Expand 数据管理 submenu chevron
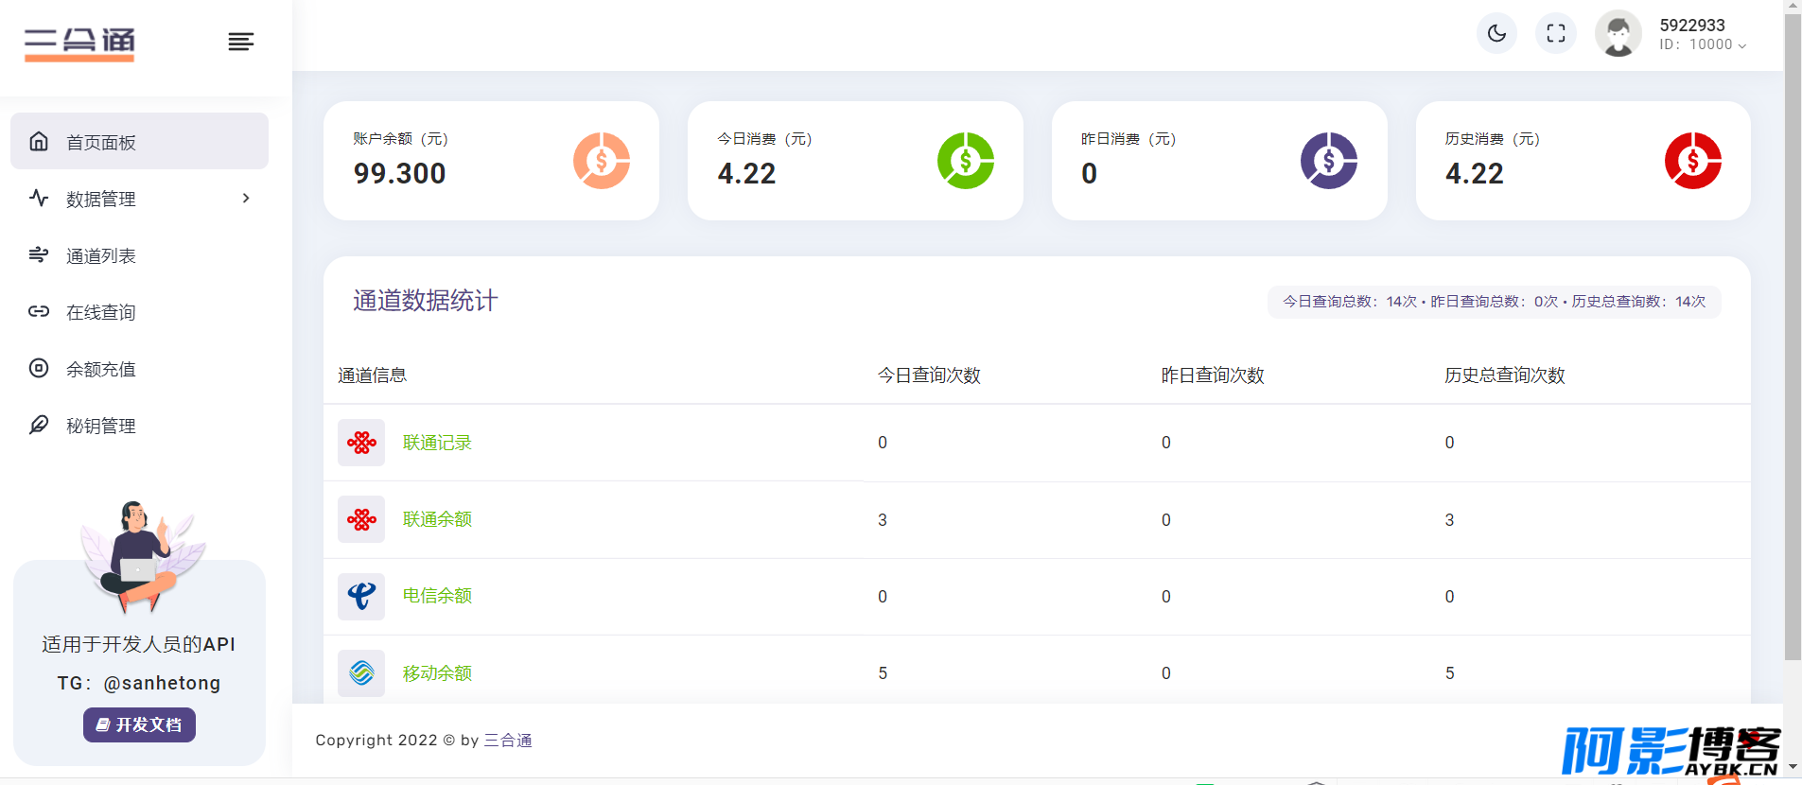Image resolution: width=1802 pixels, height=785 pixels. pos(246,198)
